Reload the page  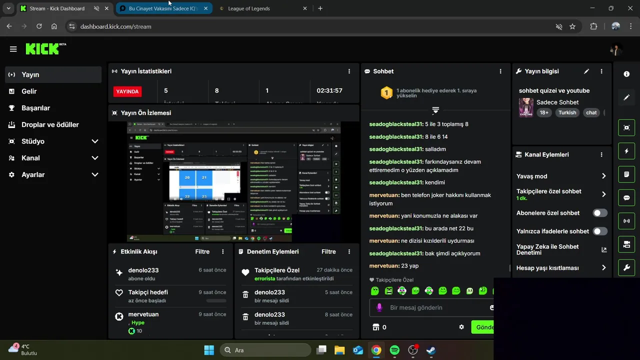39,26
